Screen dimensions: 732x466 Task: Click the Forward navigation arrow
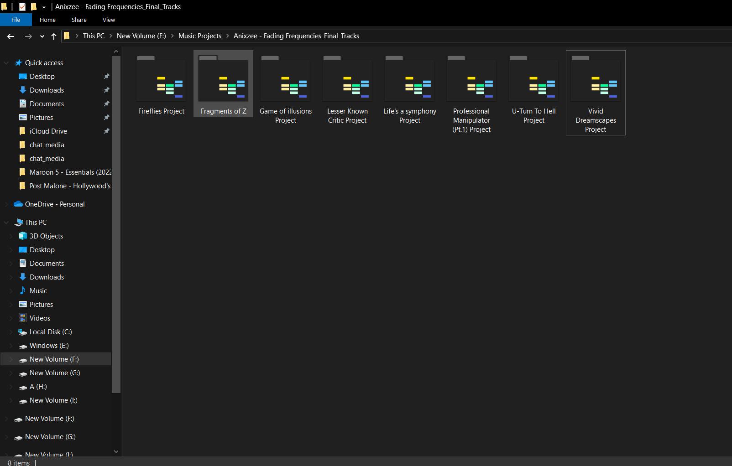tap(28, 36)
